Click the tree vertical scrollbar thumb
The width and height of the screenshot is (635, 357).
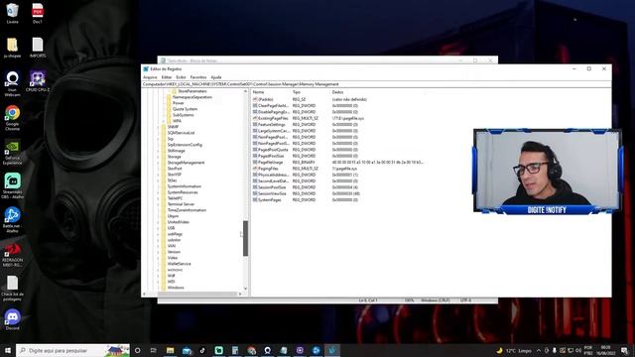click(245, 238)
